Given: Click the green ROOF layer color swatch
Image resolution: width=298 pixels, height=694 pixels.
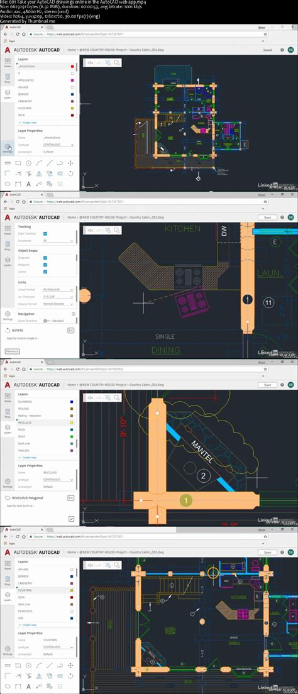Looking at the screenshot, I should tap(72, 436).
